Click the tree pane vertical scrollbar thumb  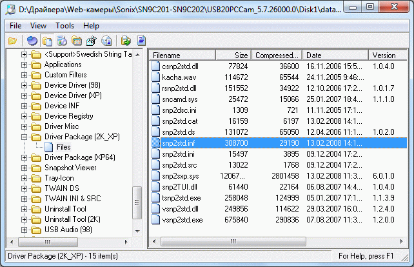pos(137,203)
